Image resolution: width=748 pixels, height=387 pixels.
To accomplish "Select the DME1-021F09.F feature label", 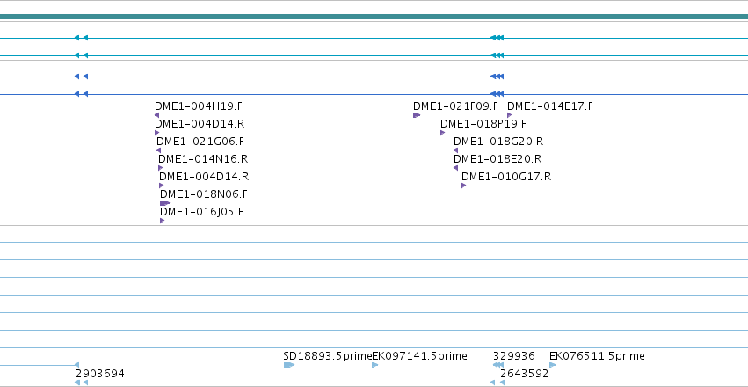I will pos(455,106).
